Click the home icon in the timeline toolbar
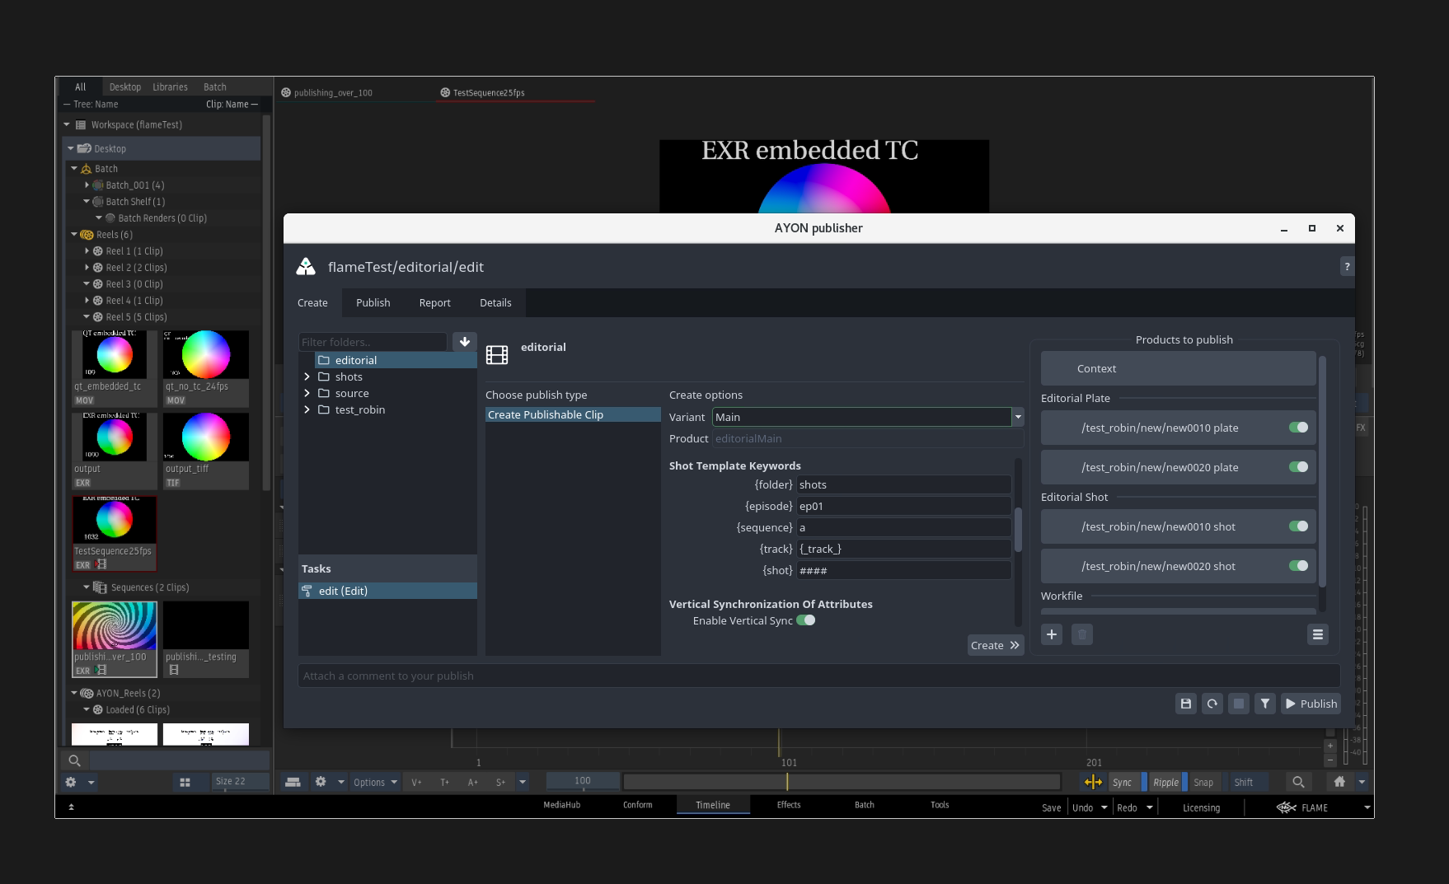The image size is (1449, 884). tap(1339, 782)
